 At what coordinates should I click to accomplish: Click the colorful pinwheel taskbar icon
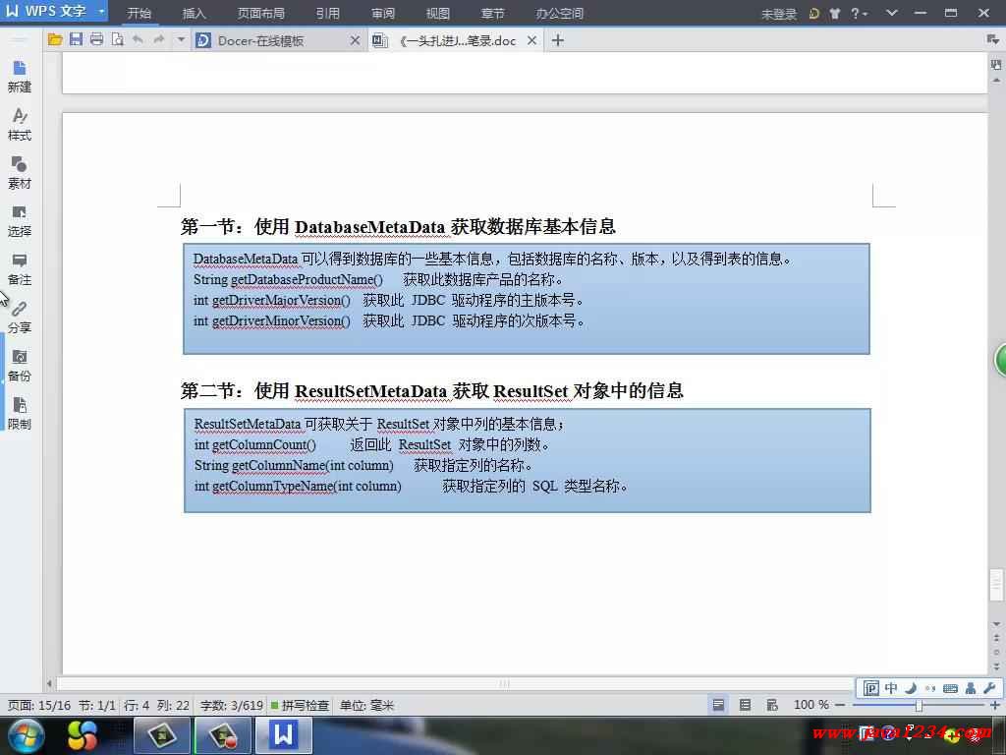tap(83, 735)
